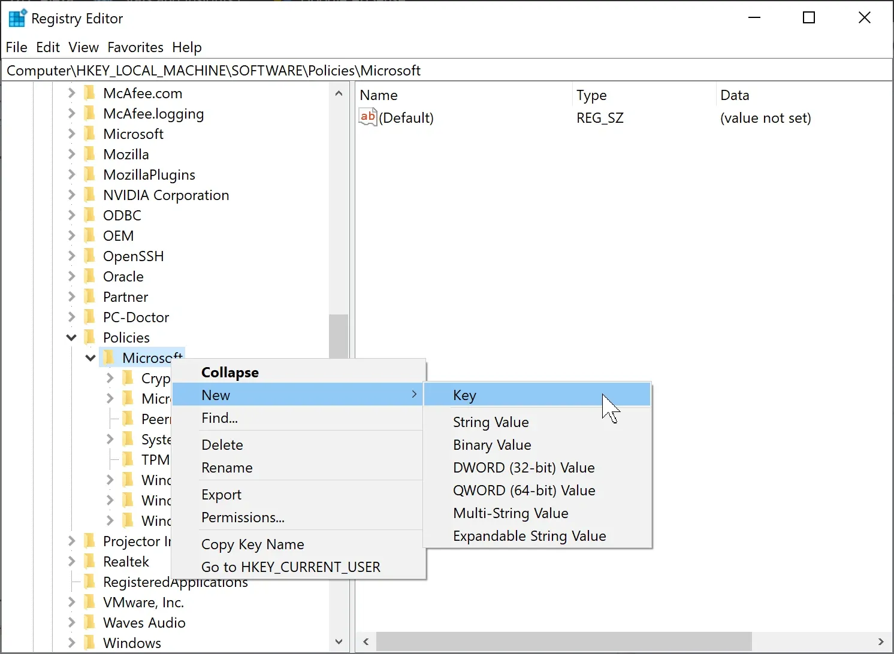Click the Registry Editor app icon
The image size is (894, 654).
pyautogui.click(x=17, y=18)
